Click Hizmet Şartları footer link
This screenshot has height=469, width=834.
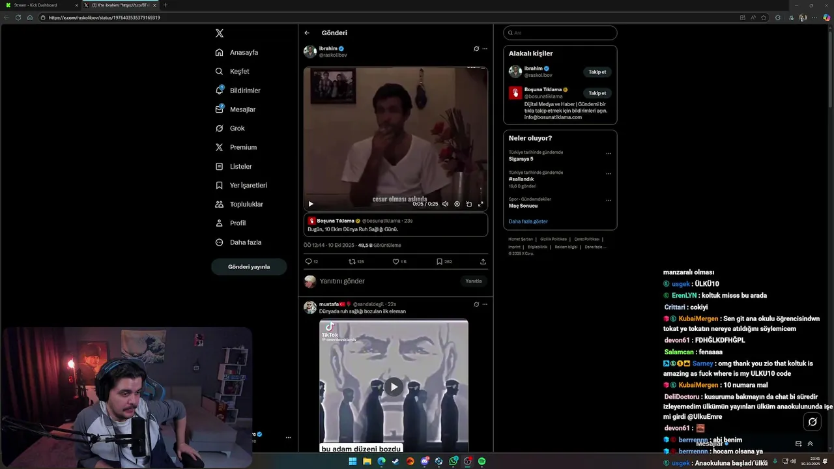[x=521, y=239]
